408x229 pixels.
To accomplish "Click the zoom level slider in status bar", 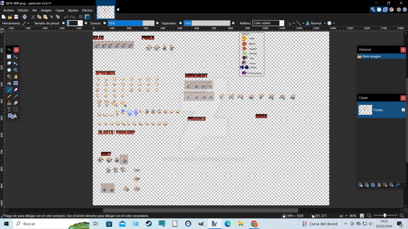I will (x=385, y=216).
